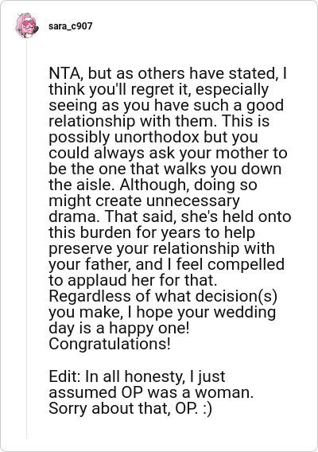Click the word 'preserve' in the comment
Viewport: 318px width, 452px height.
pos(80,249)
